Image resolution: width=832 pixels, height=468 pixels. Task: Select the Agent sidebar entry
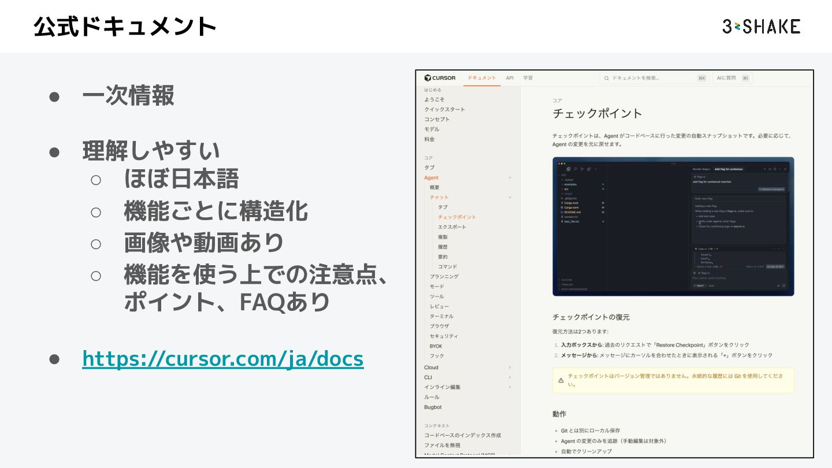431,178
